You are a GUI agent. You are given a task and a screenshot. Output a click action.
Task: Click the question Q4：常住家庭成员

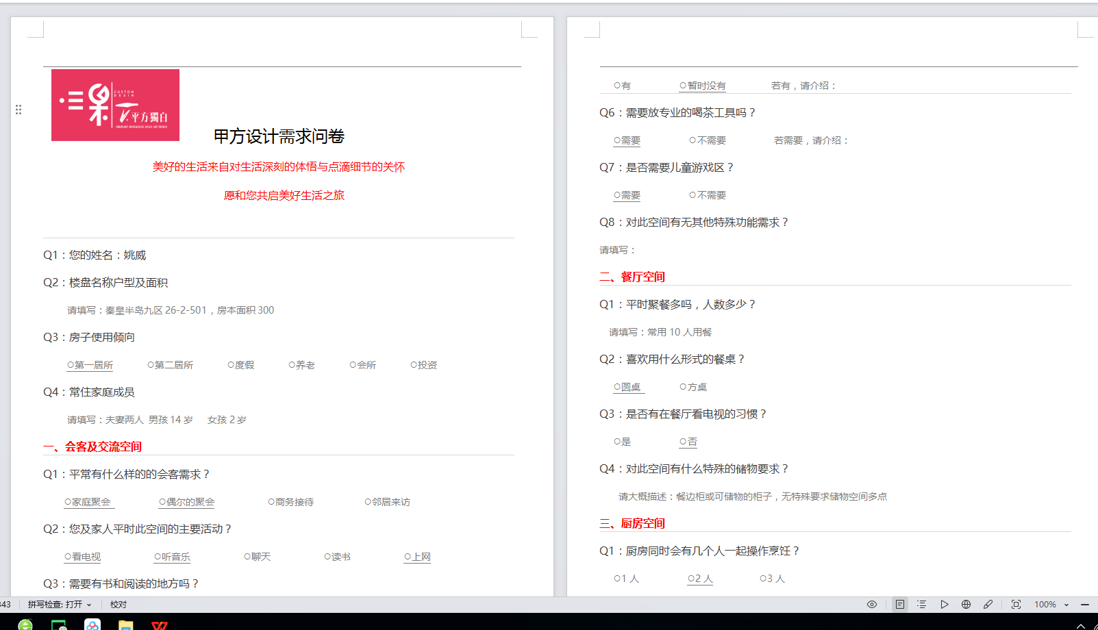(x=89, y=392)
